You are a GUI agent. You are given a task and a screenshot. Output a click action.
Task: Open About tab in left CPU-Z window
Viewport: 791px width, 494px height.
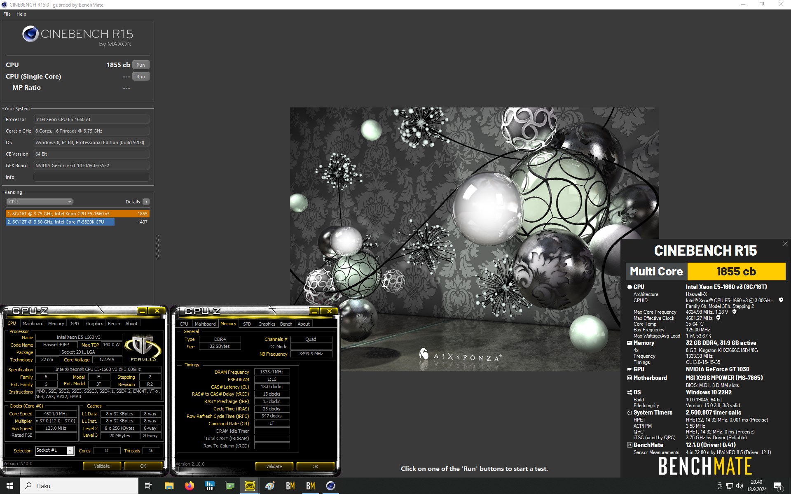(x=131, y=324)
